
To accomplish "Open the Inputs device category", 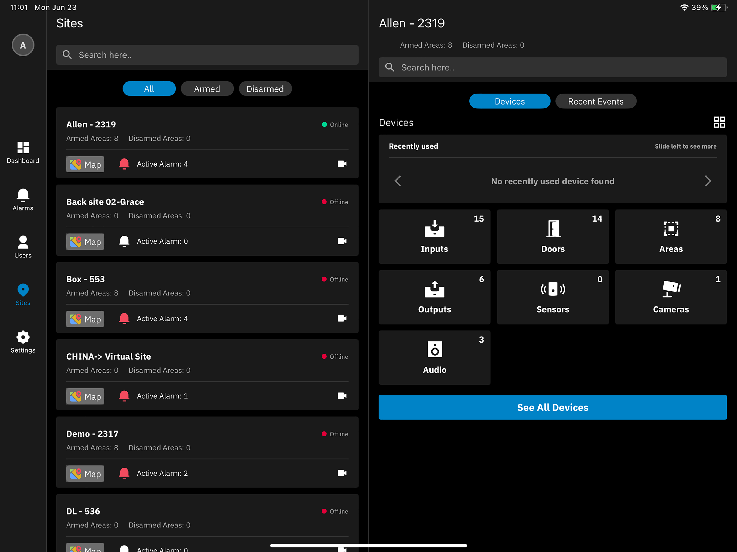I will [x=435, y=237].
